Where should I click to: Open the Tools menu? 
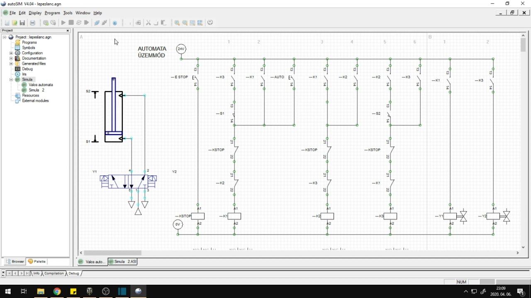68,13
